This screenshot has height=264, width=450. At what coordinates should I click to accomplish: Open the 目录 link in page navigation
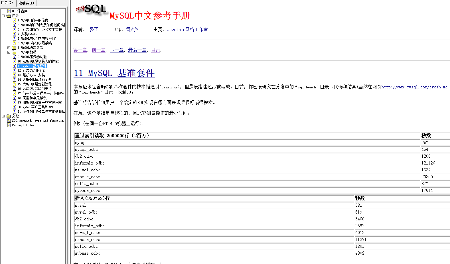coord(156,50)
